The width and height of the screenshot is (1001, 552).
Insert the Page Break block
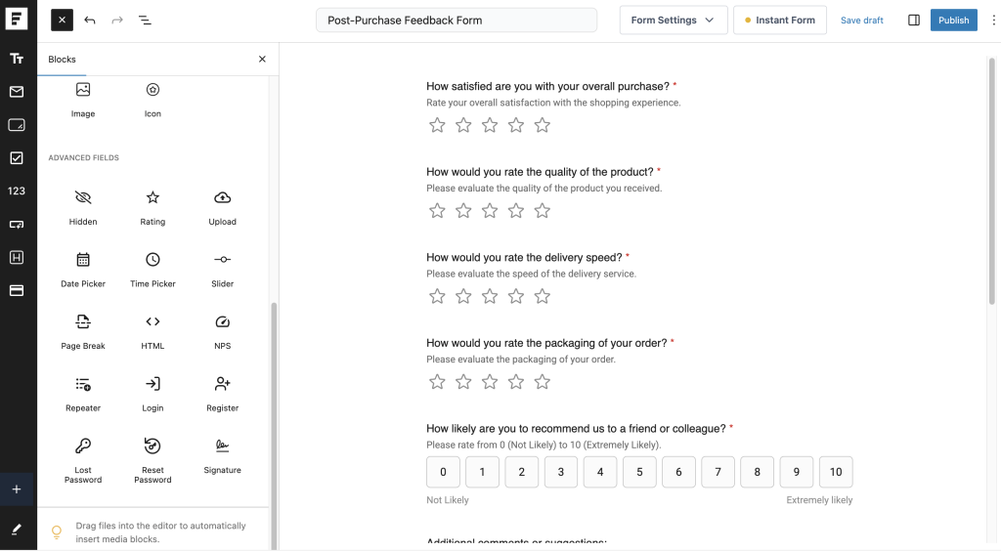click(x=83, y=332)
